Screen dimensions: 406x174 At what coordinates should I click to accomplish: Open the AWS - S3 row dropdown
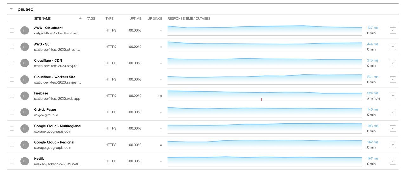click(392, 47)
